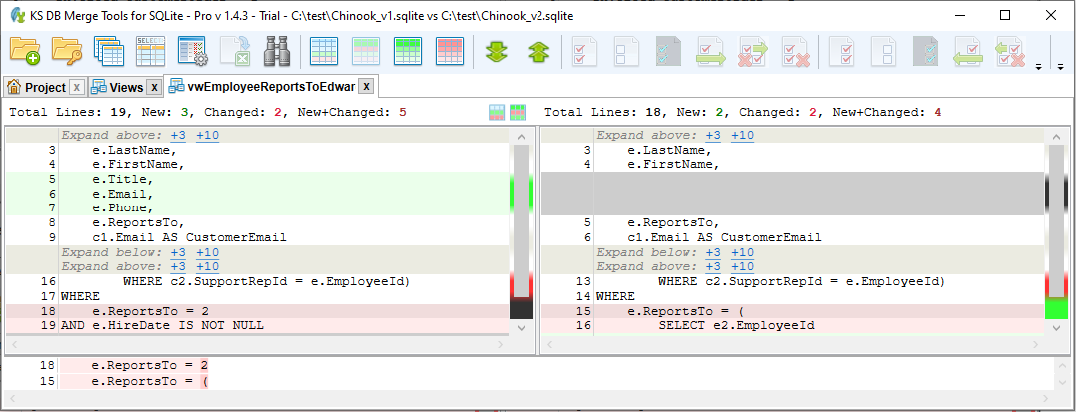Click left pane c1.Email AS CustomerEmail line

click(x=258, y=237)
